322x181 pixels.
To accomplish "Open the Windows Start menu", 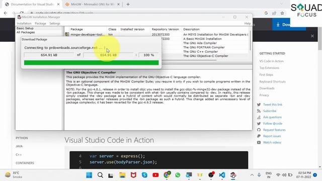I will (x=89, y=175).
